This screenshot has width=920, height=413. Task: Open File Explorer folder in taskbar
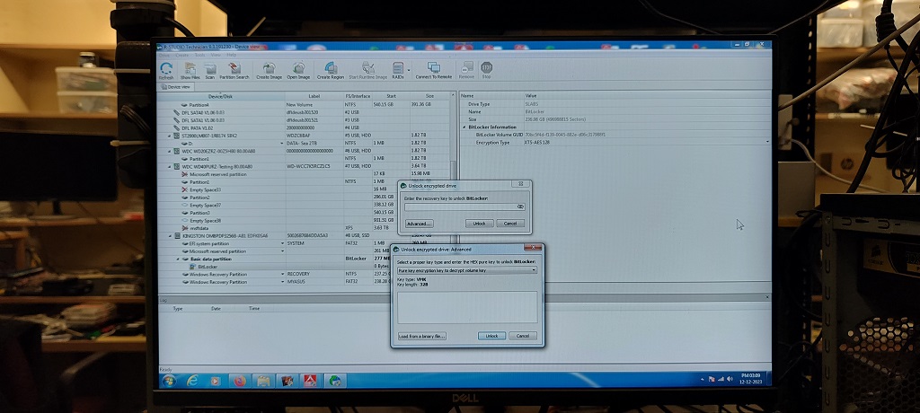point(263,381)
